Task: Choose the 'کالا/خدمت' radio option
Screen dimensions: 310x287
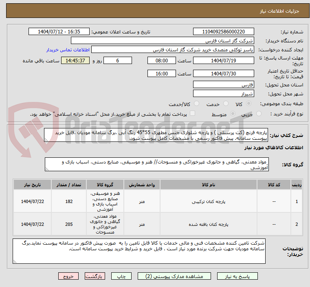Action: click(196, 104)
